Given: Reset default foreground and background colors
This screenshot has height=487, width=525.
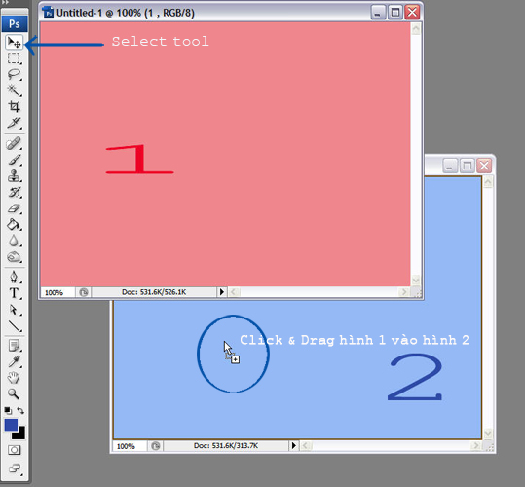Looking at the screenshot, I should (x=8, y=411).
